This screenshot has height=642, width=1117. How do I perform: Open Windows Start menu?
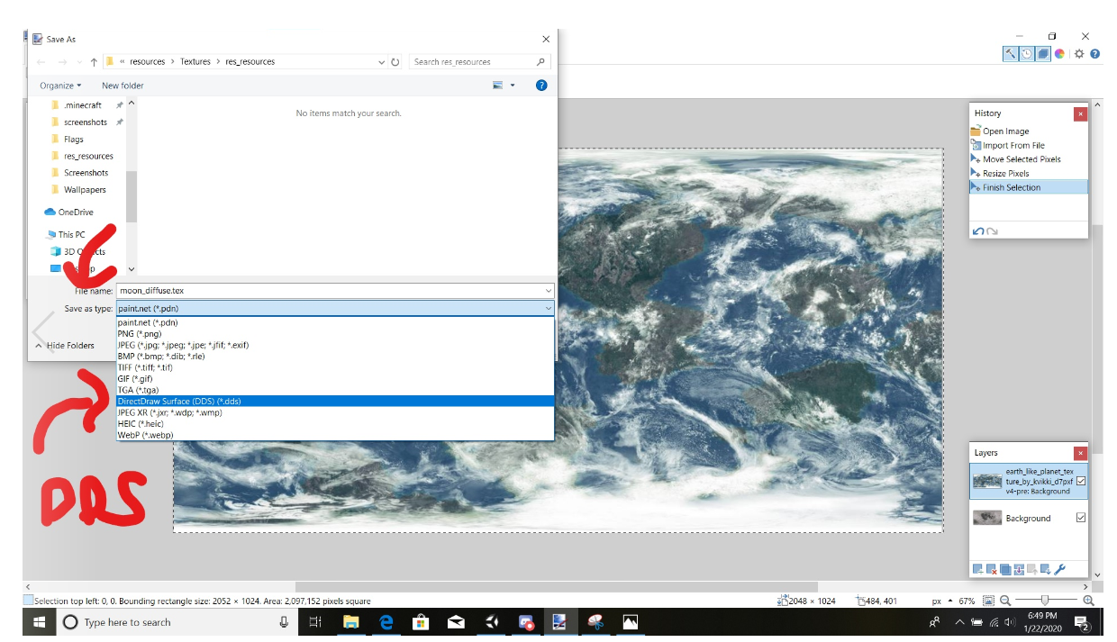tap(40, 622)
